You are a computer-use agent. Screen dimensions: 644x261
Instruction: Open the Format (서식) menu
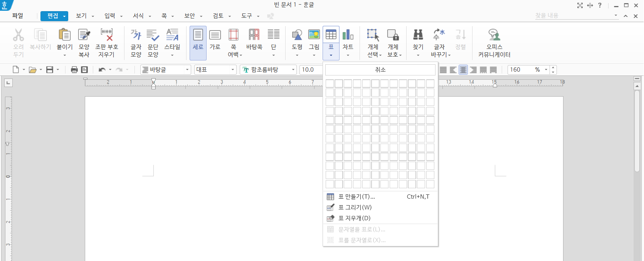click(x=138, y=16)
